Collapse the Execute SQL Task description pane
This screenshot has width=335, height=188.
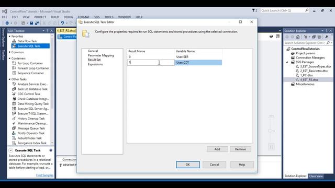10,150
